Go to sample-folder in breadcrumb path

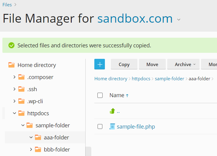[x=169, y=78]
